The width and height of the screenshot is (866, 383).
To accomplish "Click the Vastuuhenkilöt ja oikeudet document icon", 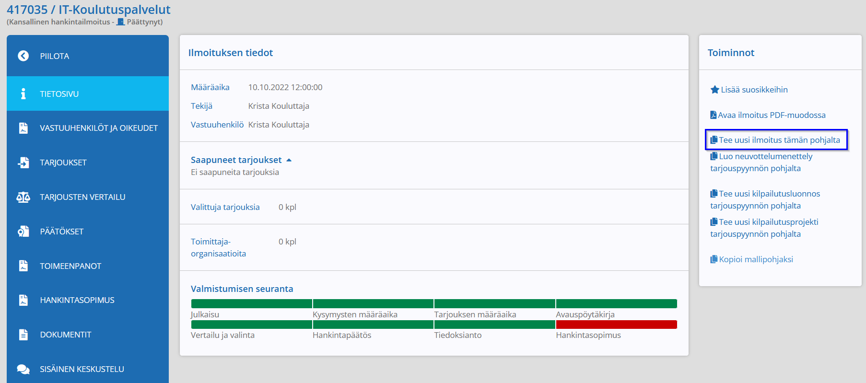I will point(23,128).
